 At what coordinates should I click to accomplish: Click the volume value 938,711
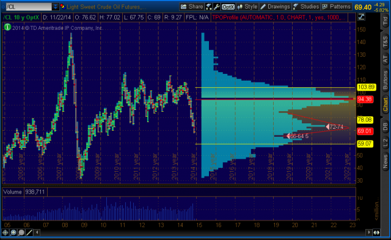pos(35,192)
